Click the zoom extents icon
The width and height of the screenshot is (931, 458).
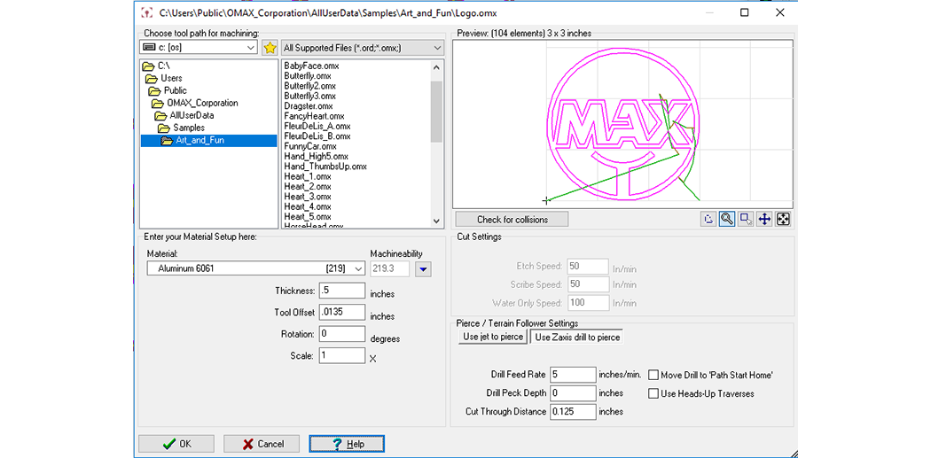coord(784,219)
